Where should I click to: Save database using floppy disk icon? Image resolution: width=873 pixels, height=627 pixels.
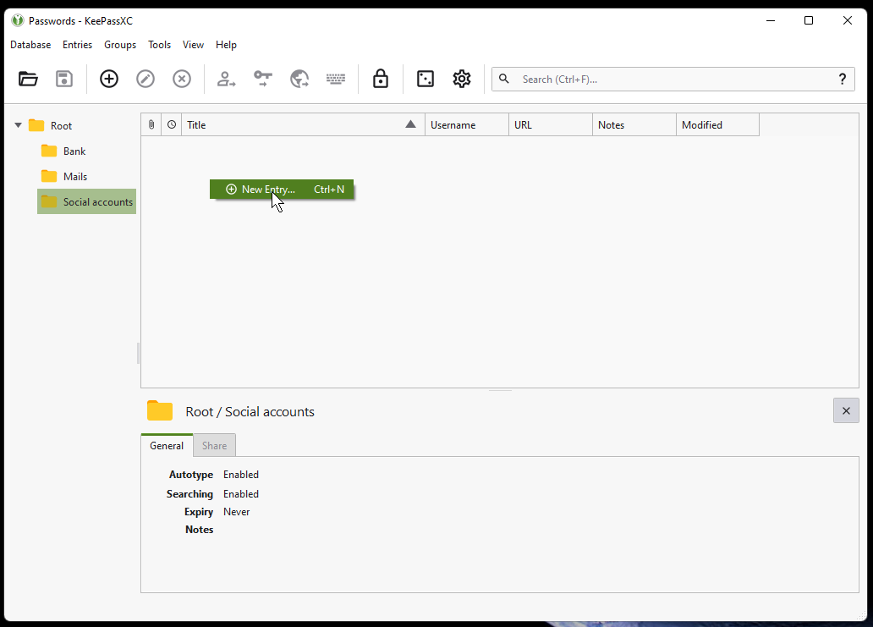coord(64,79)
